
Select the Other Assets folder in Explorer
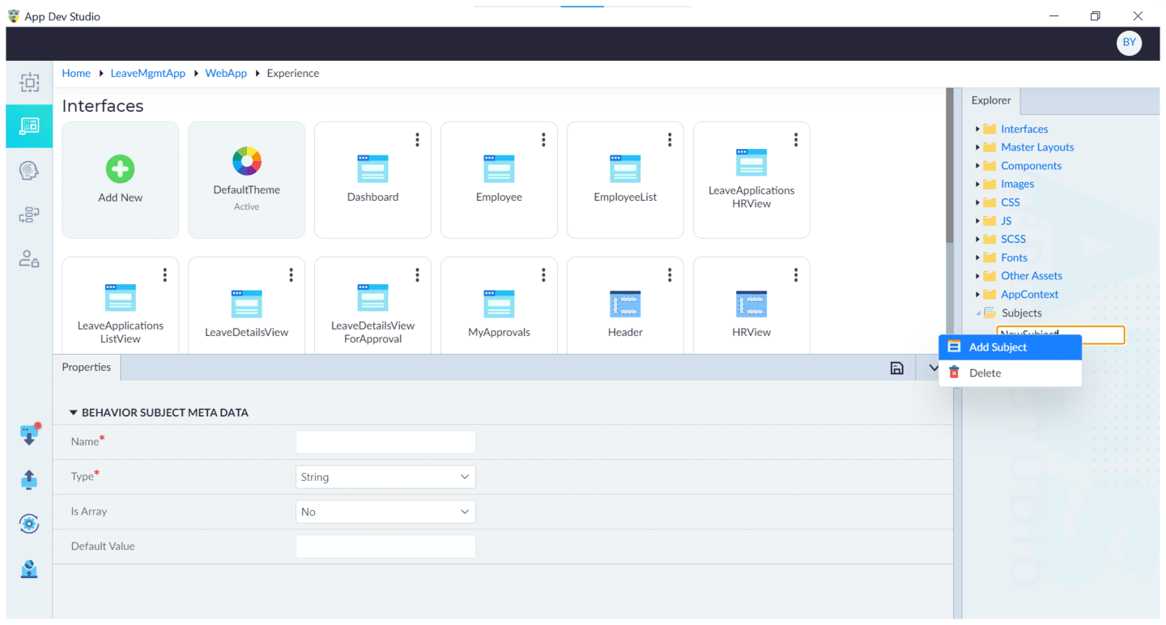(x=1032, y=276)
